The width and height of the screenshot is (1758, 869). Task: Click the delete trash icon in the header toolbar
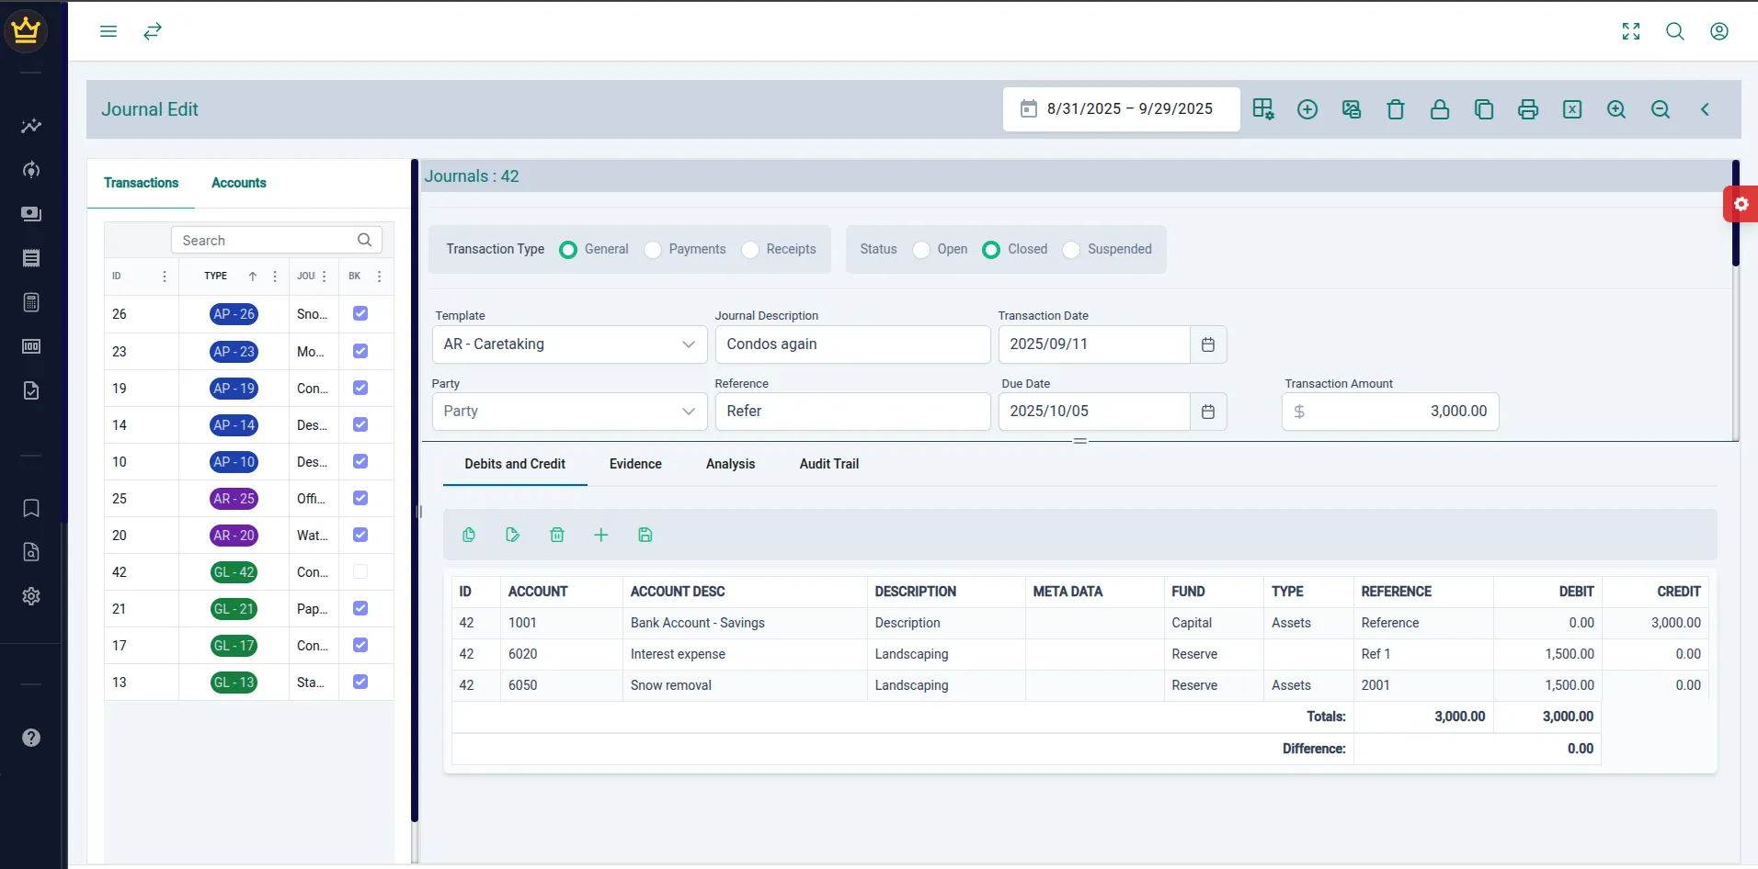pos(1395,109)
